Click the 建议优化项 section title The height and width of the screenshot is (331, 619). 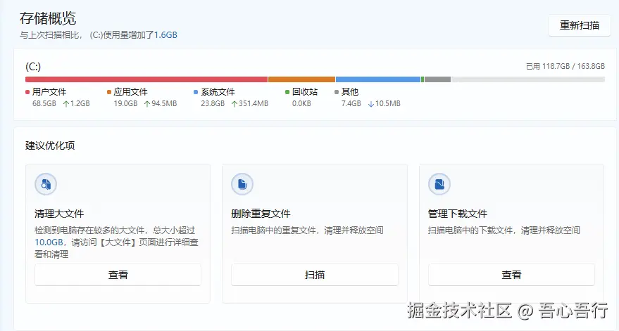[50, 145]
